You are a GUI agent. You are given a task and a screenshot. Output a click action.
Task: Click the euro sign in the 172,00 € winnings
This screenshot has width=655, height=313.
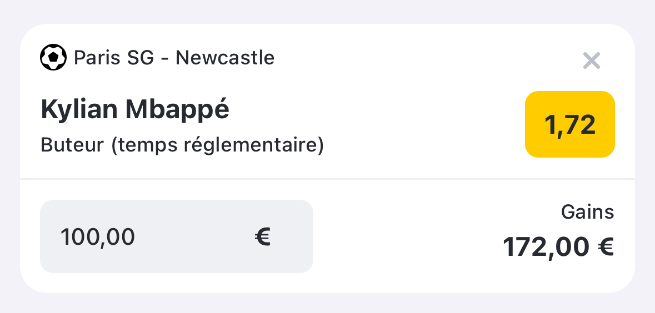tap(606, 246)
